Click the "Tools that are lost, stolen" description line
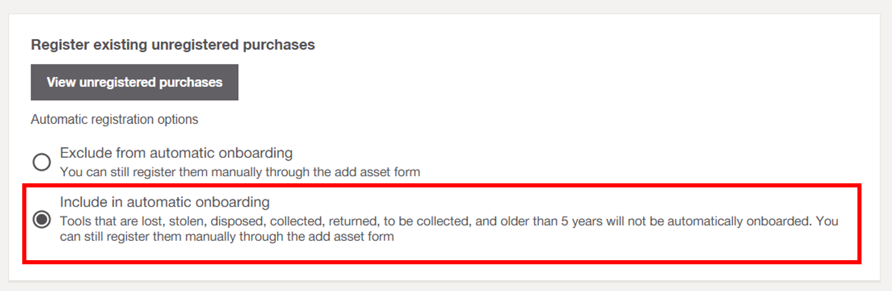The height and width of the screenshot is (291, 892). point(449,221)
